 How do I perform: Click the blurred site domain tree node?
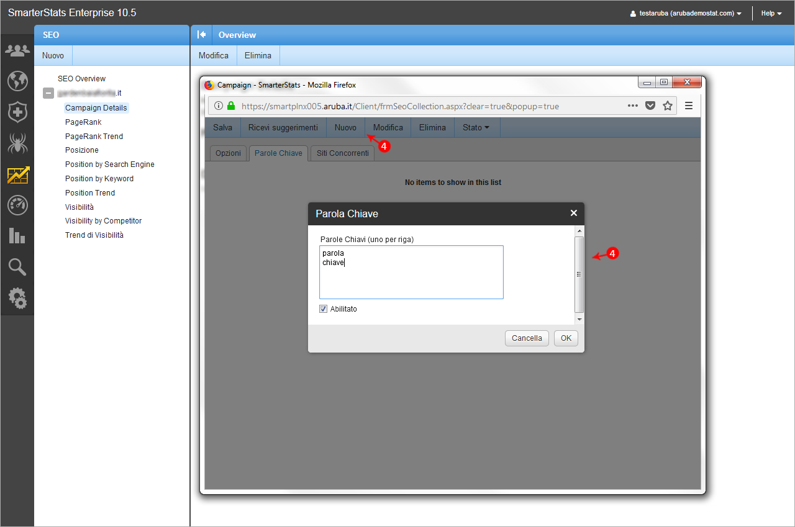click(89, 93)
